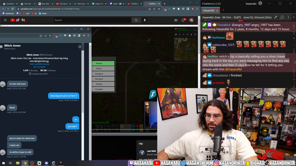Open File Explorer from the taskbar
Image resolution: width=296 pixels, height=166 pixels.
[18, 163]
